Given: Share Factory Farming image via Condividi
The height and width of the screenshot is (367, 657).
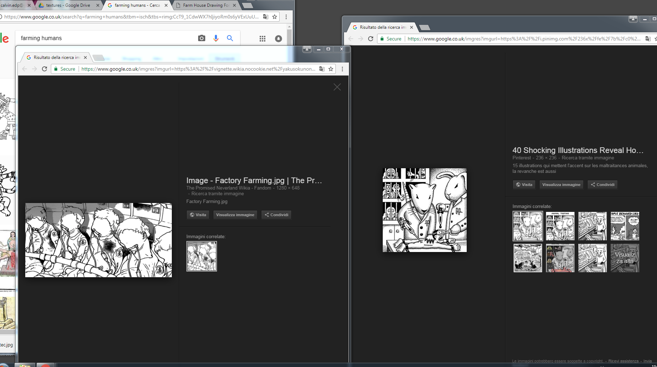Looking at the screenshot, I should pos(276,215).
